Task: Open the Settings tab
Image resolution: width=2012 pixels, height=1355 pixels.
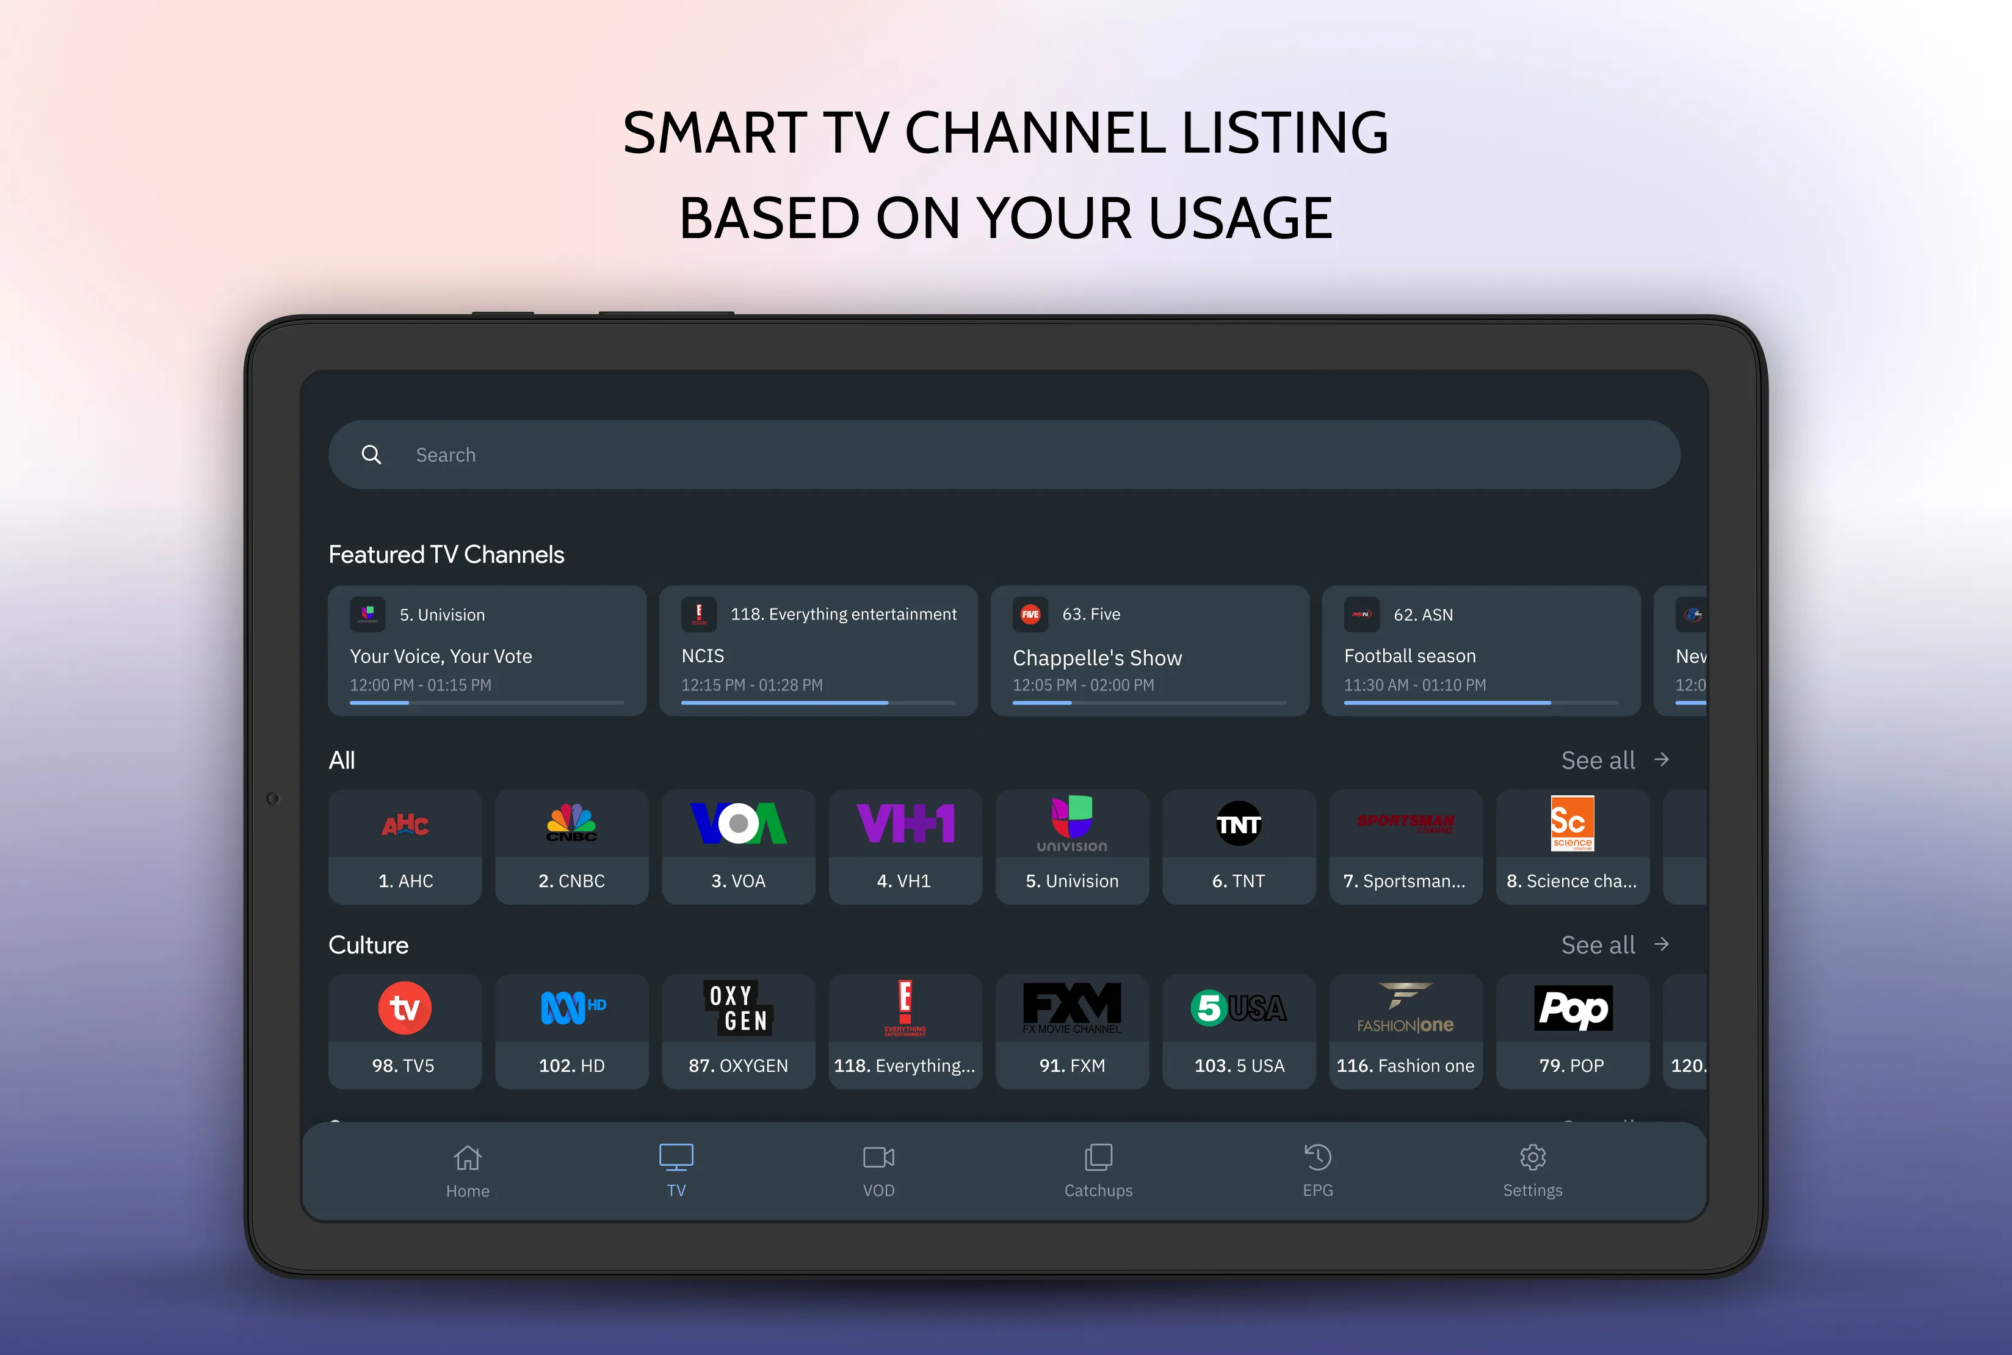Action: coord(1532,1171)
